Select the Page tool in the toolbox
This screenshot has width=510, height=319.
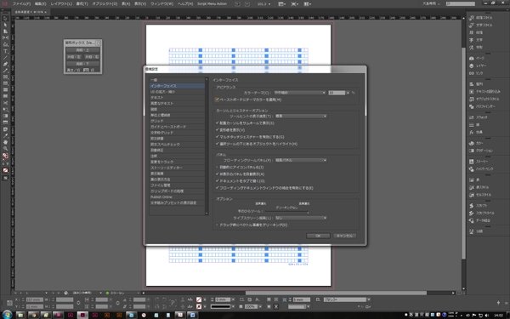pyautogui.click(x=5, y=31)
